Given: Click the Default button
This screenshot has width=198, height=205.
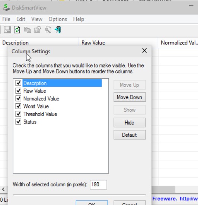Looking at the screenshot, I should 130,135.
